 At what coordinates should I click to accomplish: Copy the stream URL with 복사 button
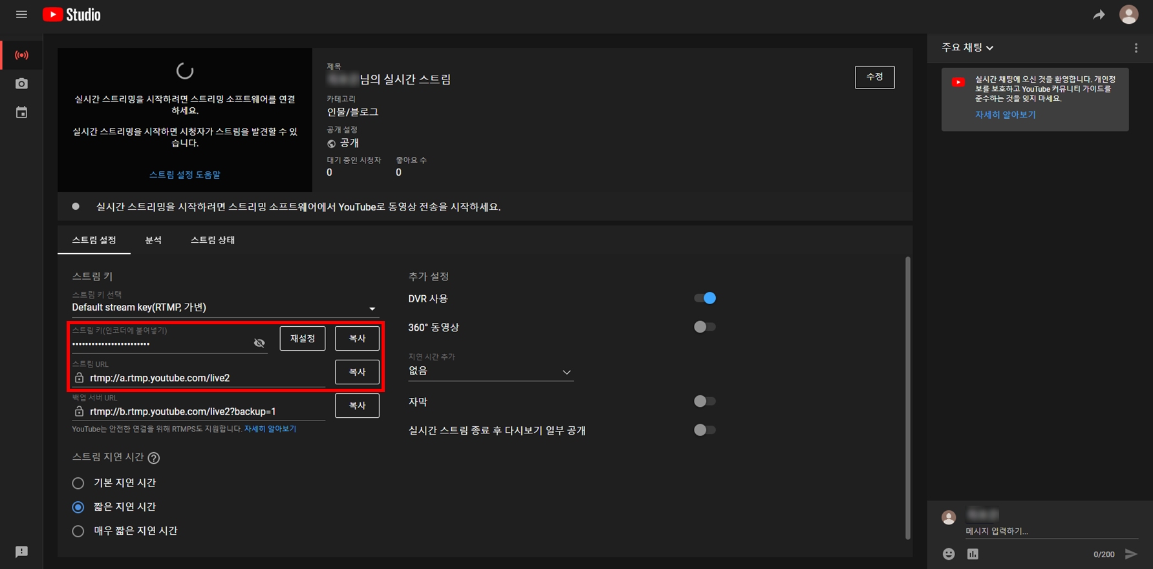click(x=357, y=372)
